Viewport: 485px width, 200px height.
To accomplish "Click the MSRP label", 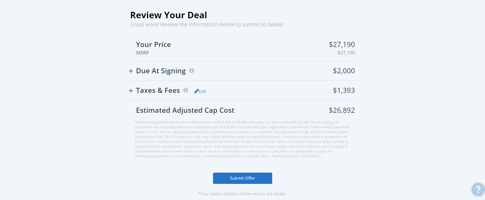I will tap(142, 53).
